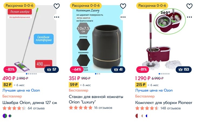Click the -83% discount badge
Image resolution: width=200 pixels, height=124 pixels.
click(10, 70)
